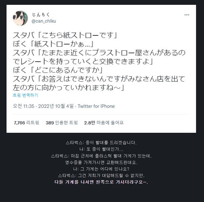View the 7,766 리트윗 list

click(x=26, y=123)
